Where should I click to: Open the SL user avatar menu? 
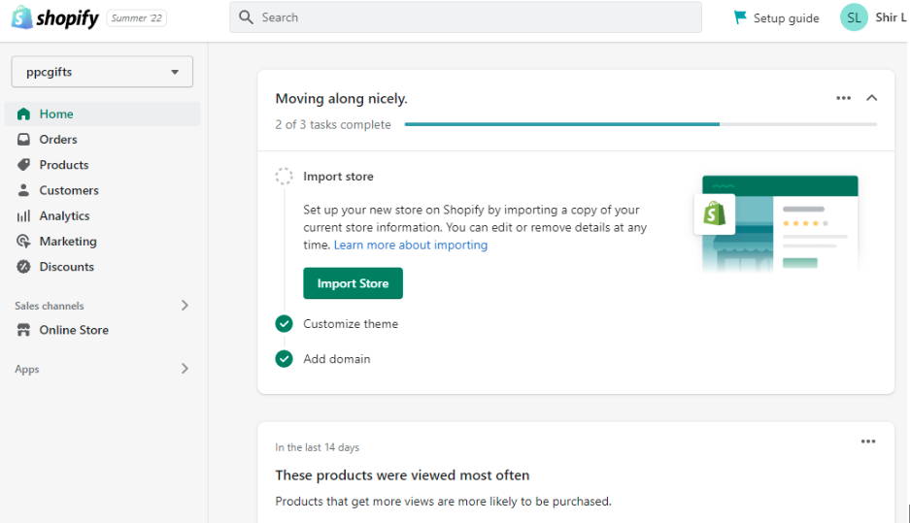(x=854, y=17)
